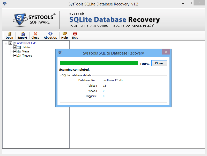Uncheck the northwindEF.db checkbox
This screenshot has width=207, height=156.
[10, 43]
